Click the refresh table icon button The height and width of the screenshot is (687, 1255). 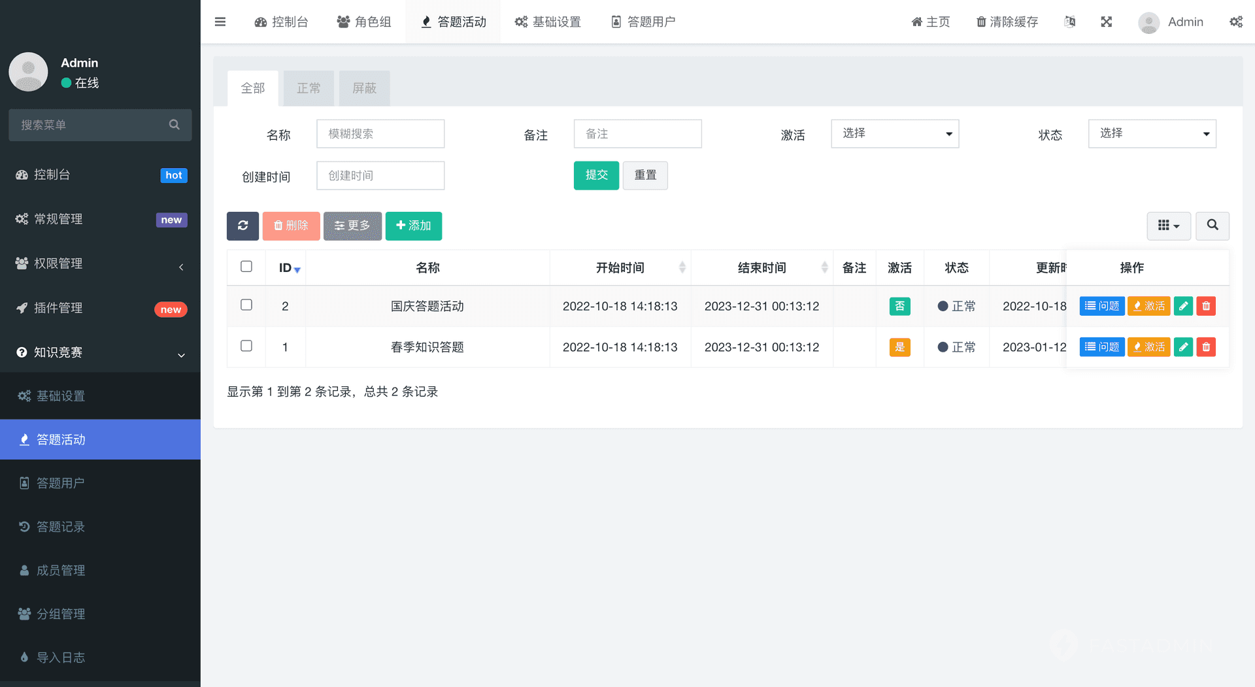243,226
